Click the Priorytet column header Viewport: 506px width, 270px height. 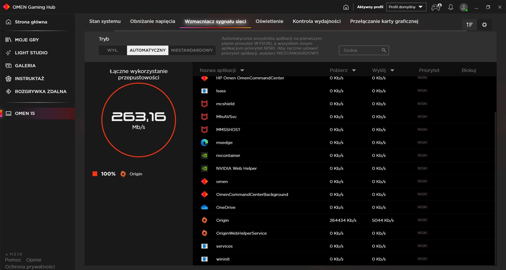[x=429, y=70]
